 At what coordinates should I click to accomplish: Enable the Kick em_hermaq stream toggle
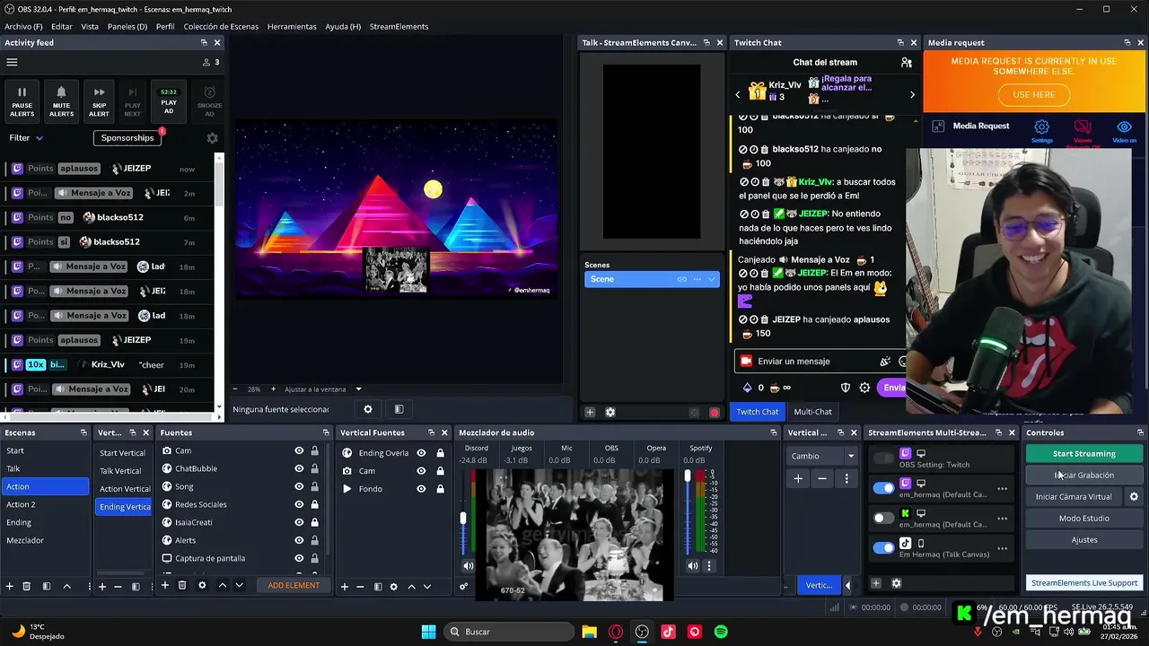tap(884, 518)
